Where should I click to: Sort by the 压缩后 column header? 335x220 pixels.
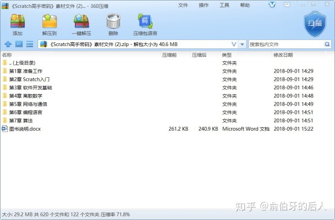tap(199, 55)
